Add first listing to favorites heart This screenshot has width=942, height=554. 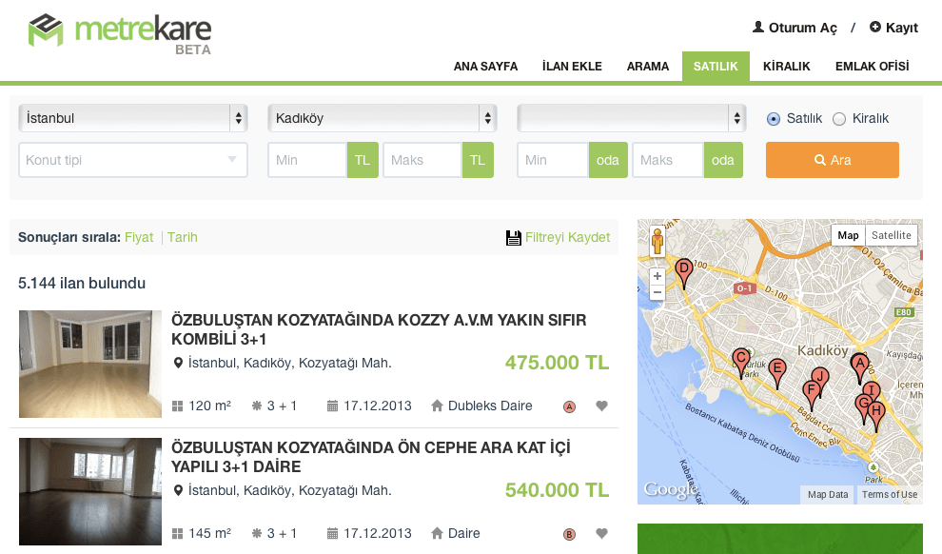pyautogui.click(x=601, y=406)
